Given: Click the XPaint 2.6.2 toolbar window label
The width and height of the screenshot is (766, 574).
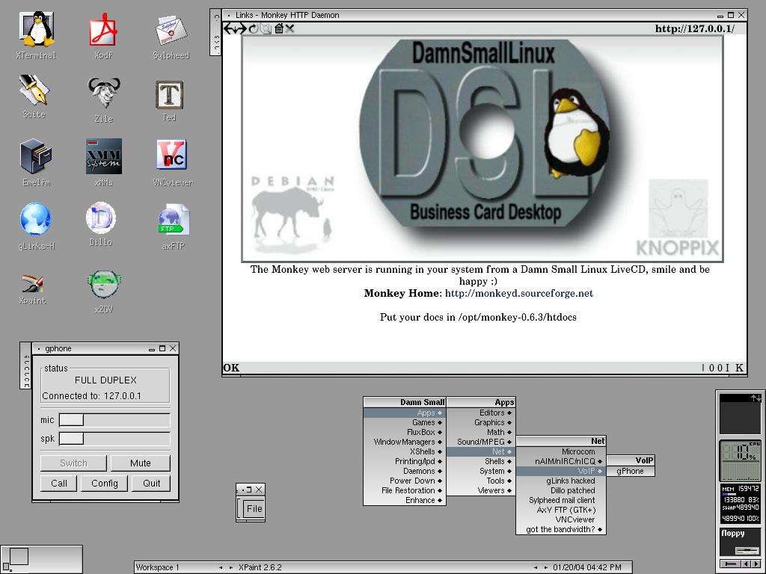Looking at the screenshot, I should tap(260, 567).
